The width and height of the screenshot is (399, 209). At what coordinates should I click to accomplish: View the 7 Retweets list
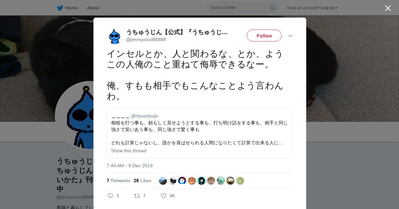coord(118,180)
